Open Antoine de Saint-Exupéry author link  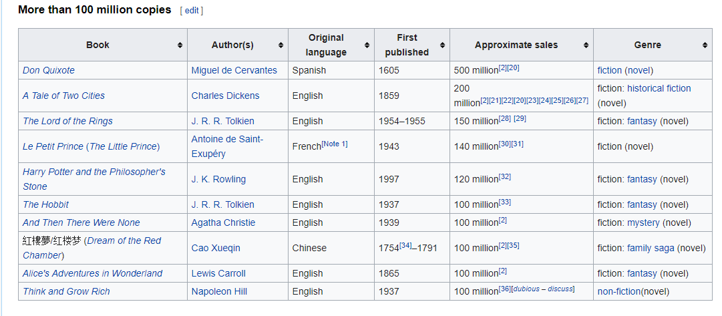coord(228,146)
